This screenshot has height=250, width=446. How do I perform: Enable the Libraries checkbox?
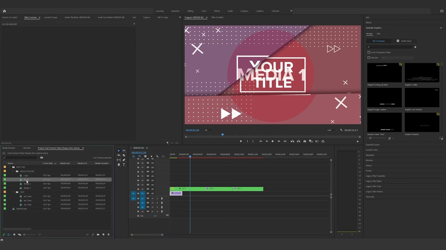369,58
